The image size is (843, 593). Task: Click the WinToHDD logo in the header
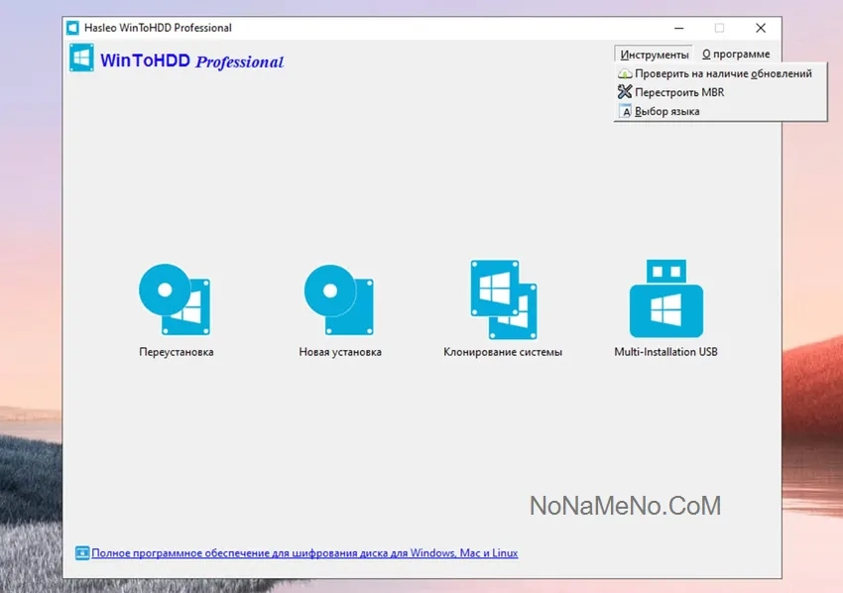tap(81, 59)
